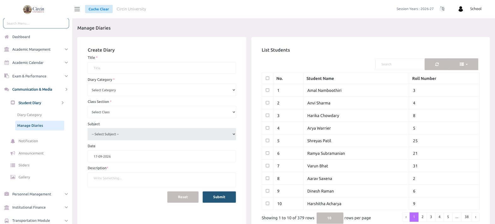Open the Class Section dropdown
Image resolution: width=495 pixels, height=224 pixels.
162,112
